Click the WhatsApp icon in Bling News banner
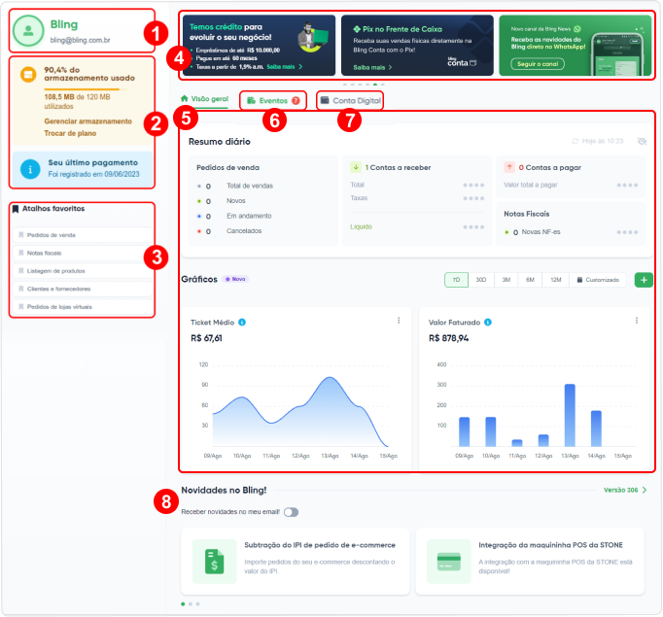 577,29
